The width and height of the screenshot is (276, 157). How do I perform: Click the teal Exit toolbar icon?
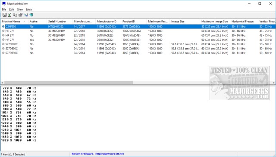[x=31, y=15]
